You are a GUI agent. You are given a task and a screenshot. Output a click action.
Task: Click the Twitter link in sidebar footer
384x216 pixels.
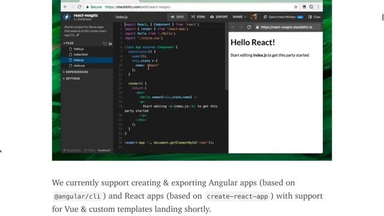(x=72, y=151)
